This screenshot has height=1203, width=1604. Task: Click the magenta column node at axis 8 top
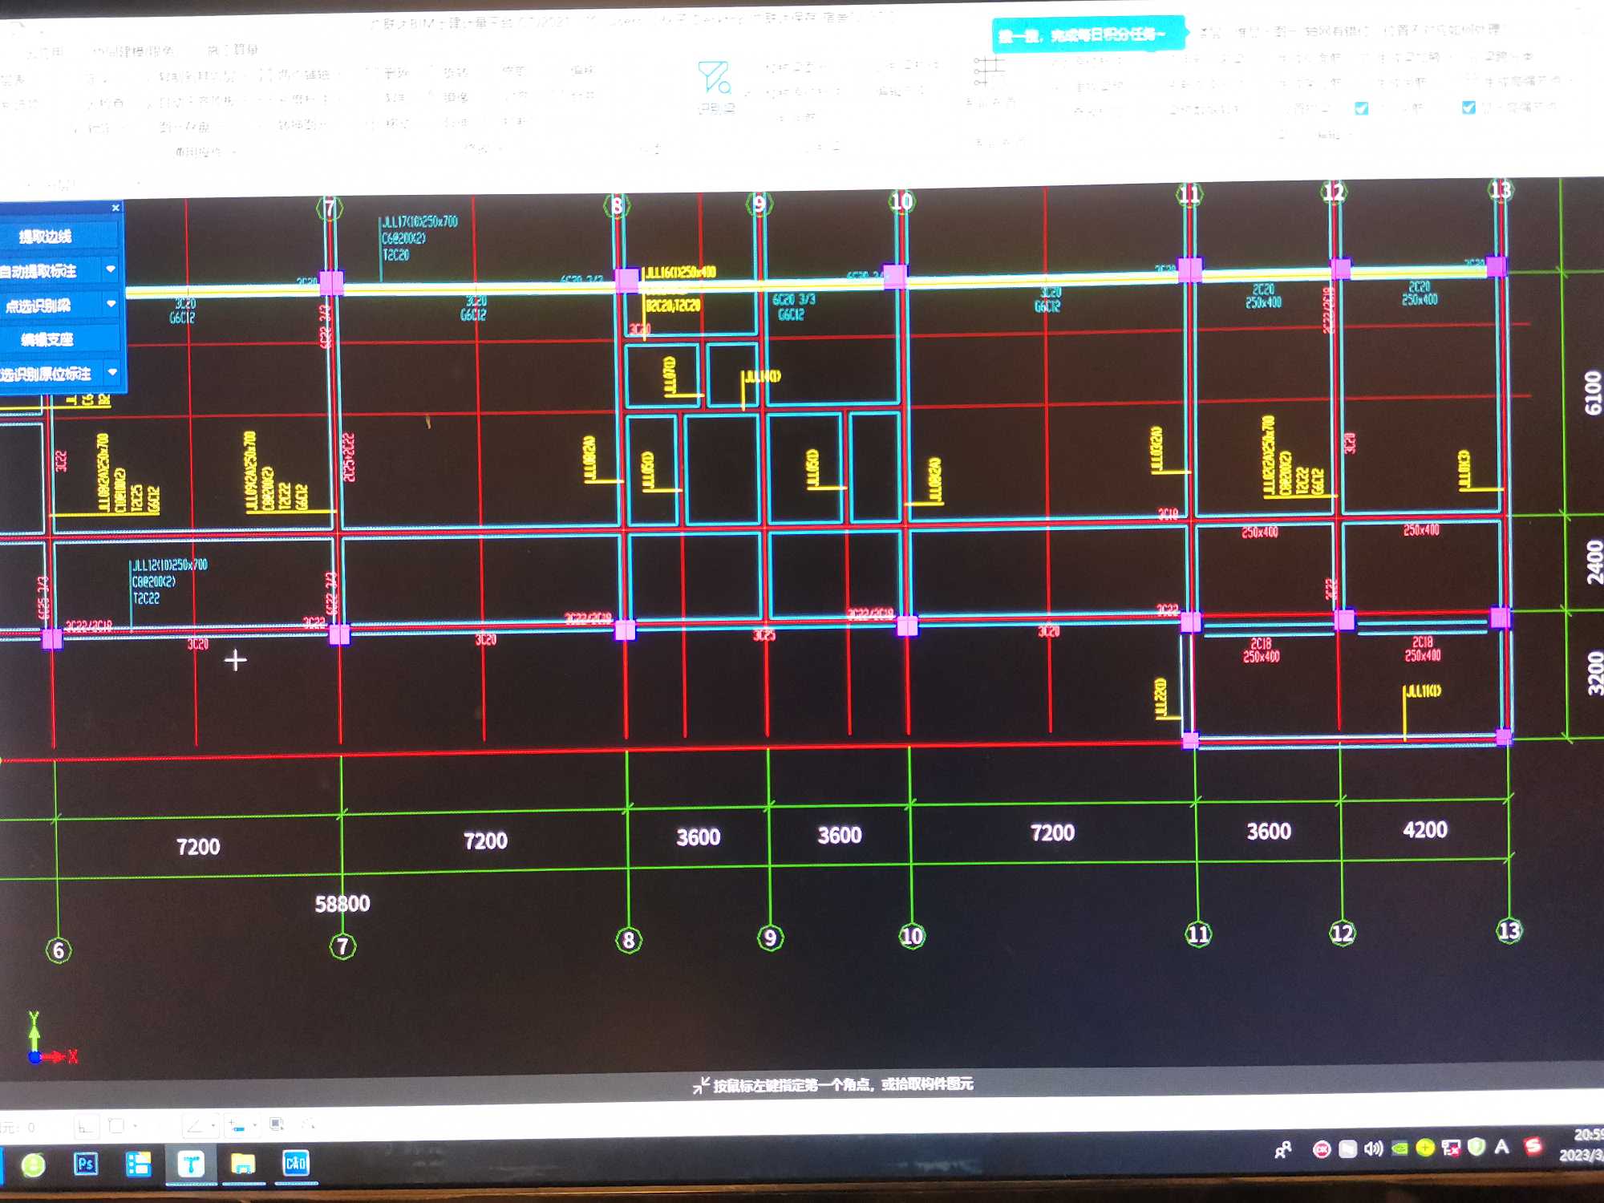coord(627,280)
